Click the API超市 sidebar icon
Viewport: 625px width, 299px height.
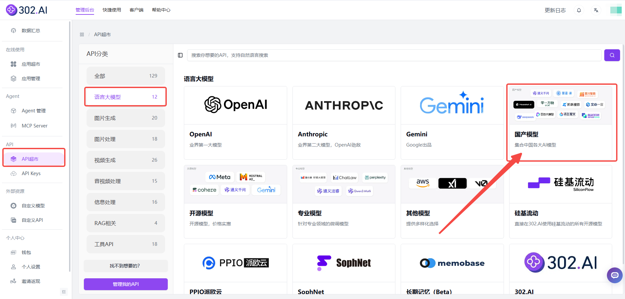[13, 159]
